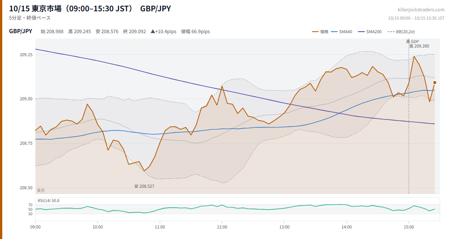Click the RSI 70 level label

click(30, 205)
